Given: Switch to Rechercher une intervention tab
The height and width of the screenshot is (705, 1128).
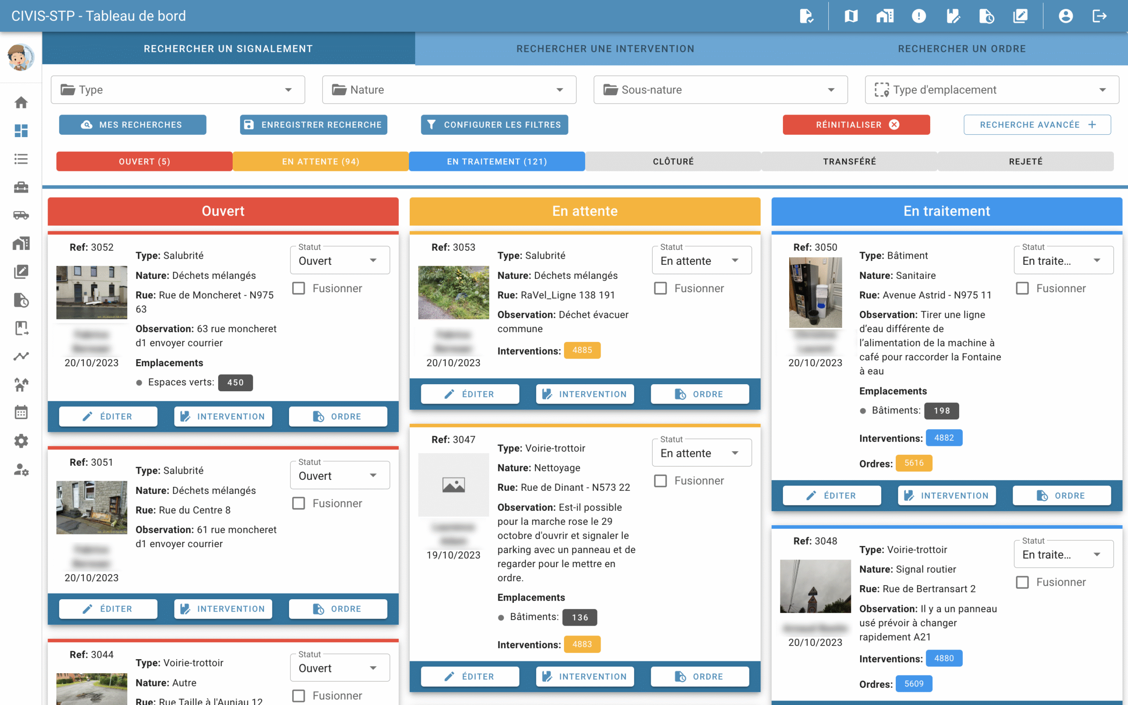Looking at the screenshot, I should click(x=605, y=49).
